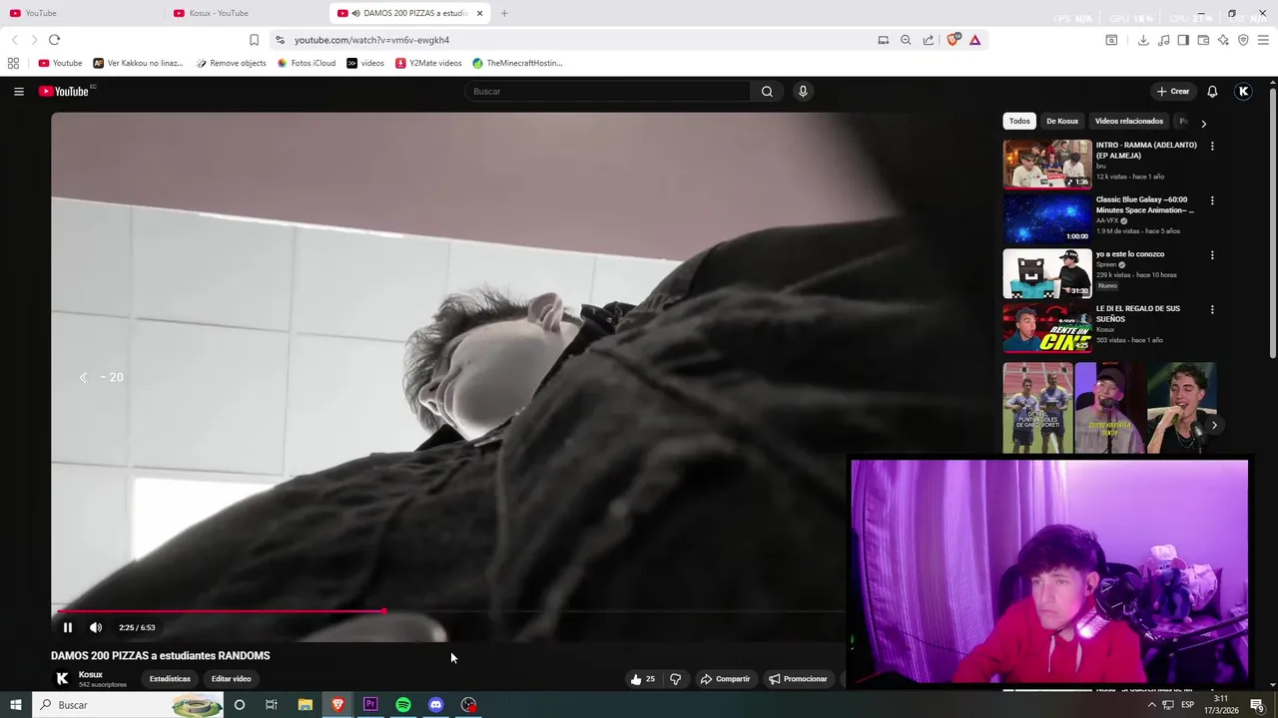Open INTRO - RAMMA (ADELANTO) video thumbnail
Image resolution: width=1278 pixels, height=718 pixels.
(x=1047, y=165)
